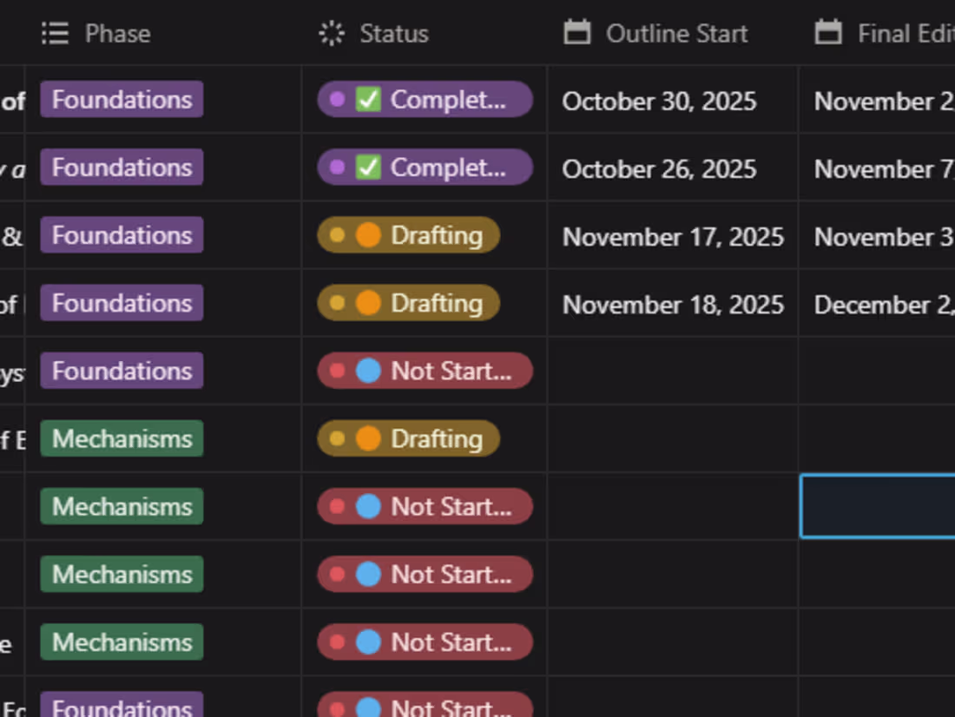Screen dimensions: 955x717
Task: Open the Complete status pill in October 30 row
Action: tap(425, 100)
